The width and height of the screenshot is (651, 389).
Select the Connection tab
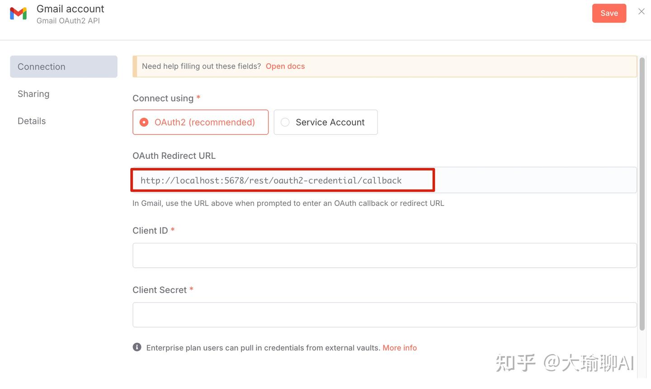[x=41, y=66]
